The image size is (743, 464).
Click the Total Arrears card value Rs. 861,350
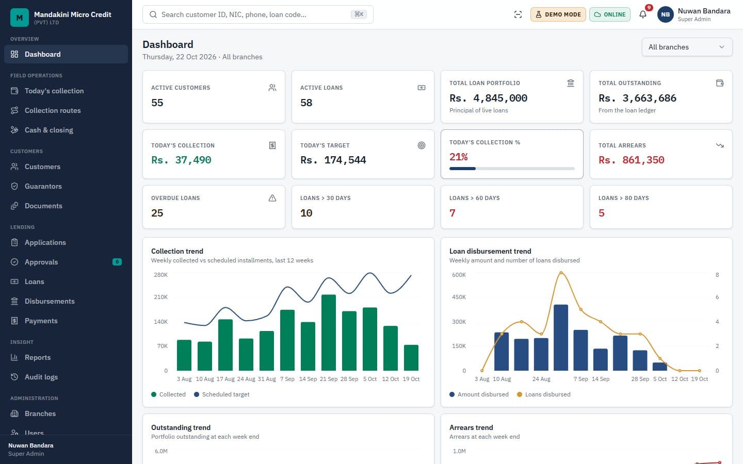pyautogui.click(x=632, y=160)
